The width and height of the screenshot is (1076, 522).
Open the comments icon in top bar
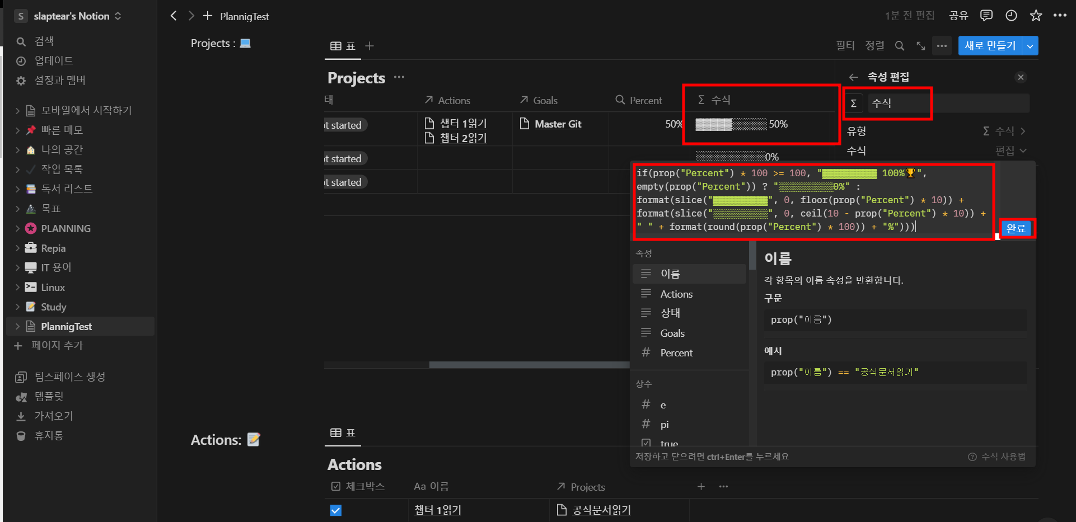(986, 16)
